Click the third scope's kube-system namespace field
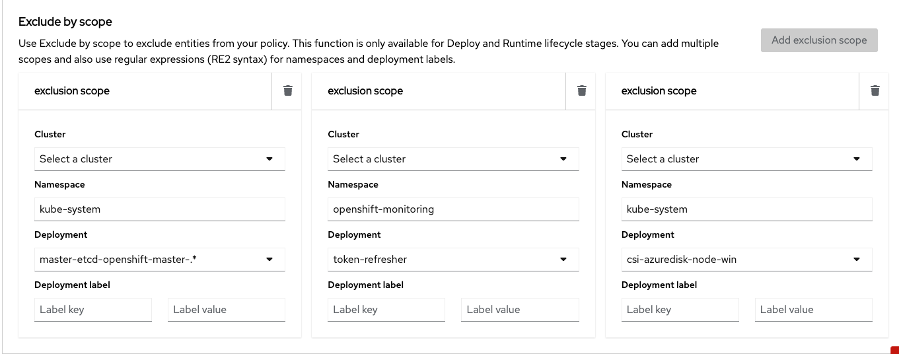The height and width of the screenshot is (354, 899). 746,209
